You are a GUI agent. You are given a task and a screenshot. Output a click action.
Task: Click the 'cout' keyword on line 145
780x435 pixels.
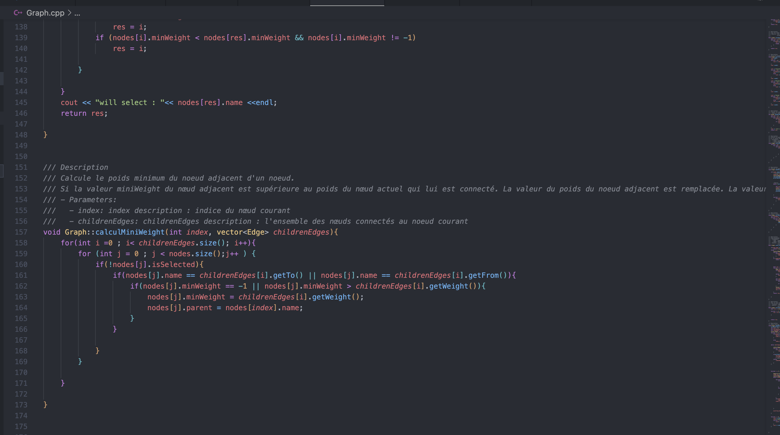(69, 103)
